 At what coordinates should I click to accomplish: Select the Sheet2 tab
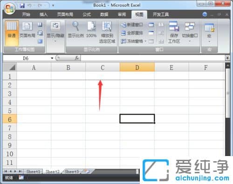click(53, 171)
